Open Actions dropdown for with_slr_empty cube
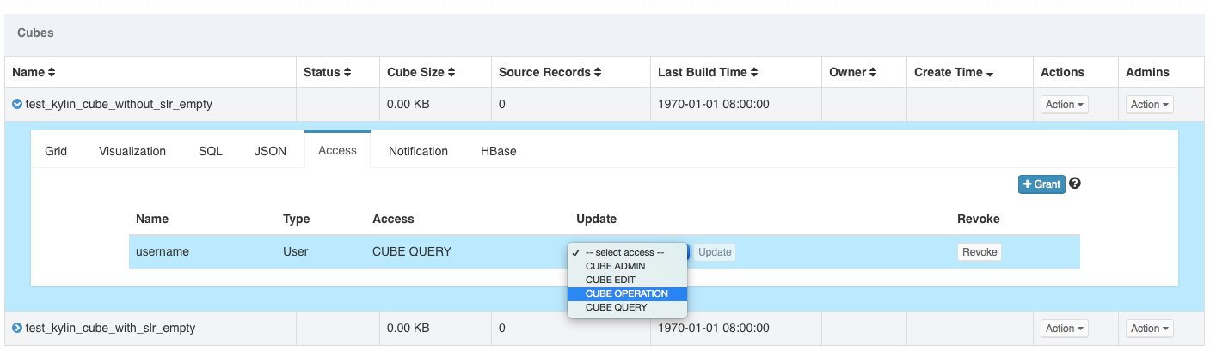The height and width of the screenshot is (350, 1210). tap(1065, 329)
